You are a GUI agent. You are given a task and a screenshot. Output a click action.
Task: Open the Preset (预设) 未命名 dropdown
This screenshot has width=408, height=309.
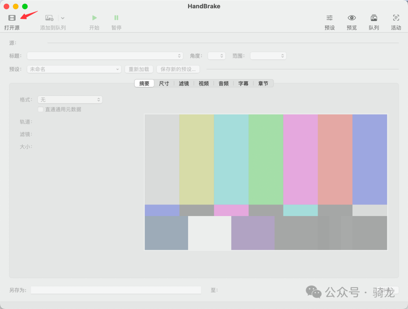[74, 69]
